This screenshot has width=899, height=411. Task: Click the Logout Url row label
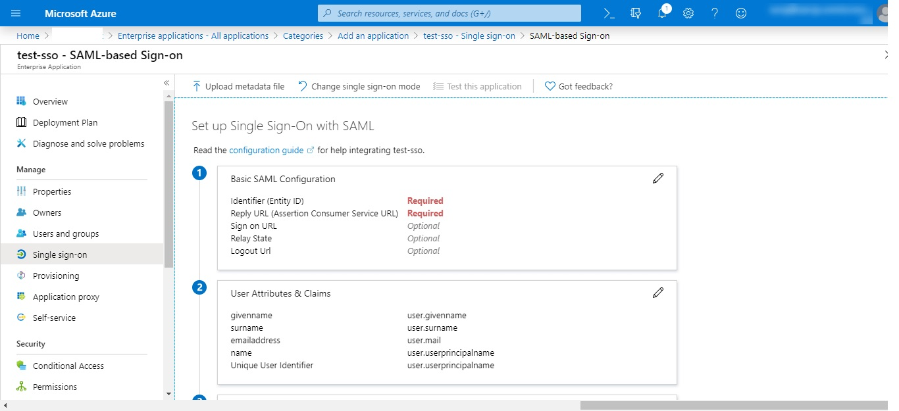click(251, 251)
